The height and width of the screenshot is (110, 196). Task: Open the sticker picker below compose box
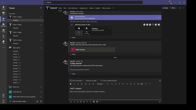click(x=84, y=102)
